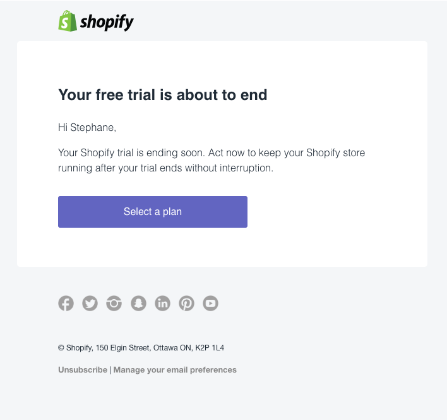This screenshot has width=447, height=420.
Task: Open the Pinterest icon link
Action: point(186,304)
